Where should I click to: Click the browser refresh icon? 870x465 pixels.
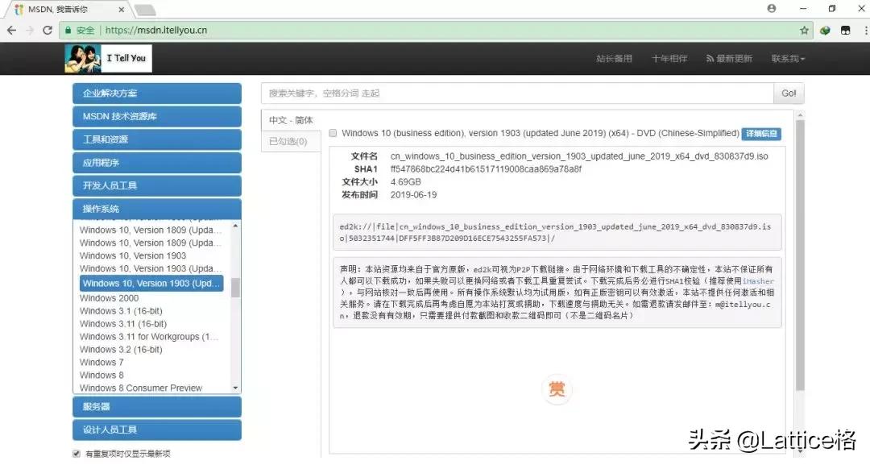click(47, 30)
